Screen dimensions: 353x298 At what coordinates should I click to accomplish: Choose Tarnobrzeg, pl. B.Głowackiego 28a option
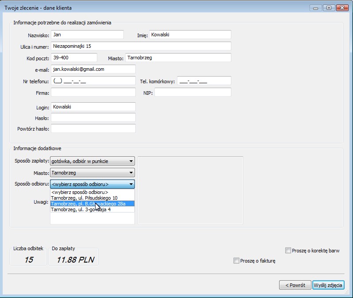tap(92, 204)
